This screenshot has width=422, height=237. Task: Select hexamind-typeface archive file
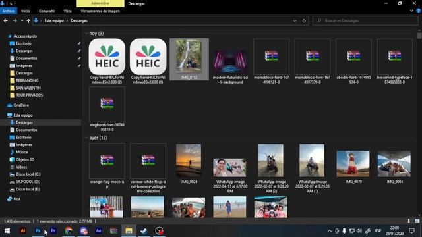coord(394,61)
